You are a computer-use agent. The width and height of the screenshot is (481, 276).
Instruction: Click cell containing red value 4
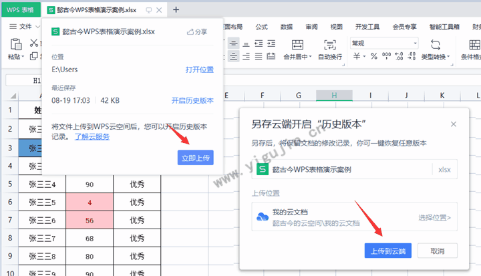click(x=90, y=202)
